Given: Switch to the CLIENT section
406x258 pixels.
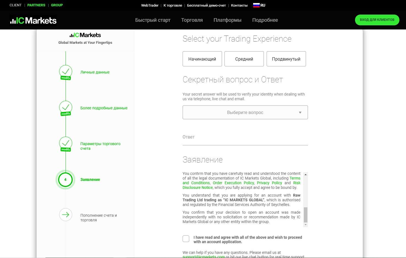Looking at the screenshot, I should 15,5.
